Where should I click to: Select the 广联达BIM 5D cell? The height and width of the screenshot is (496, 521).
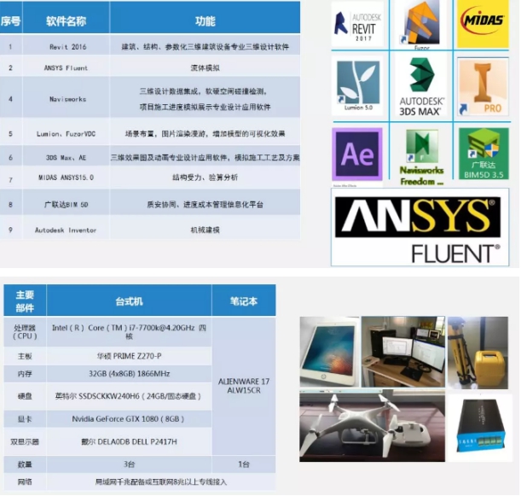[x=67, y=204]
